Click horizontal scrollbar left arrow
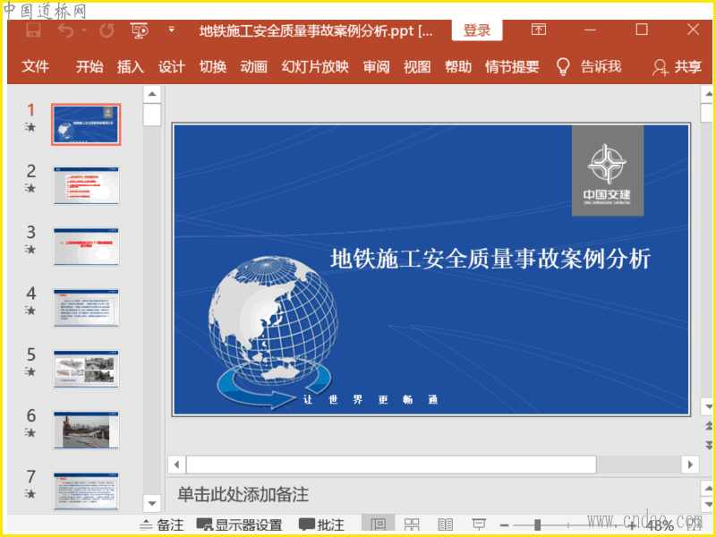716x537 pixels. pos(176,465)
